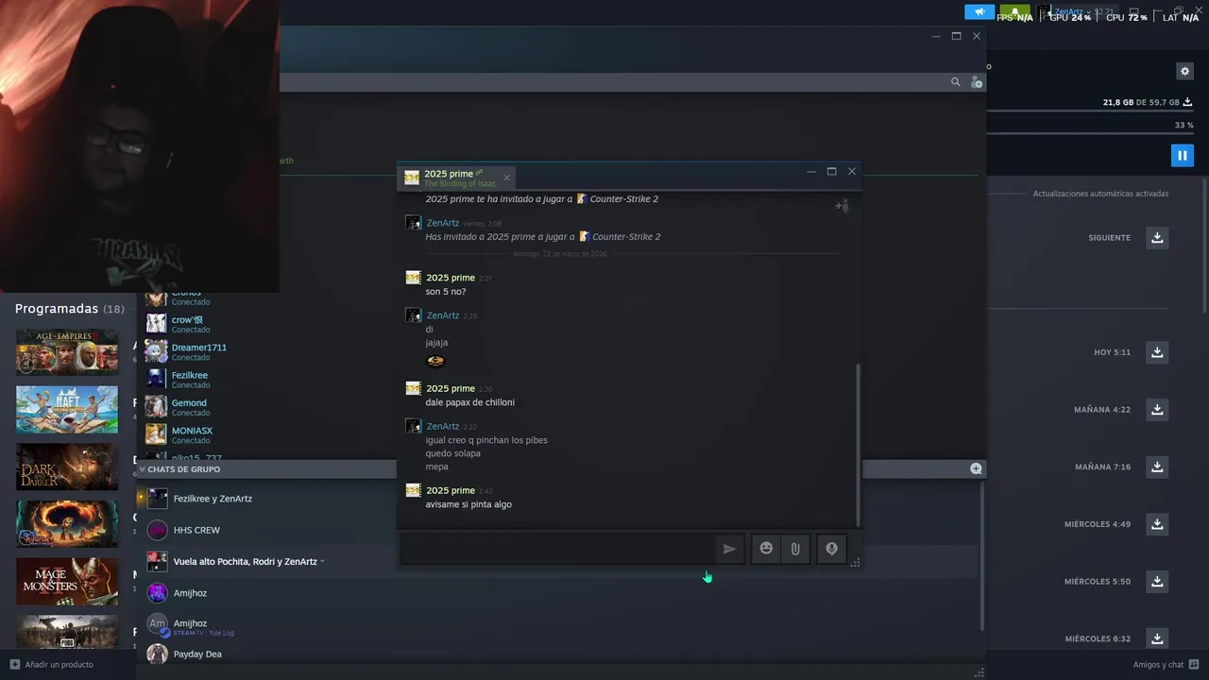Close the 2025 prime chat tab
This screenshot has width=1209, height=680.
pyautogui.click(x=506, y=178)
